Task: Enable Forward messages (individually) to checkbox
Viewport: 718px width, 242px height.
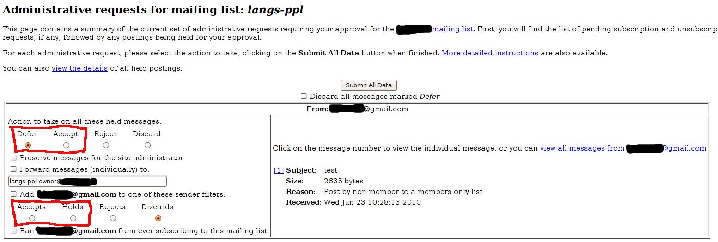Action: [13, 169]
